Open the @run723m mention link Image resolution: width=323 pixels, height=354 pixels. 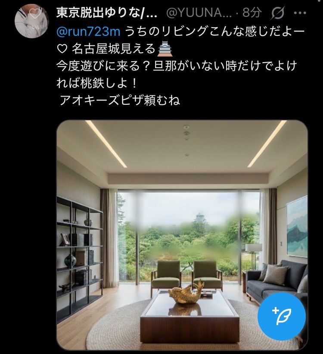click(88, 31)
